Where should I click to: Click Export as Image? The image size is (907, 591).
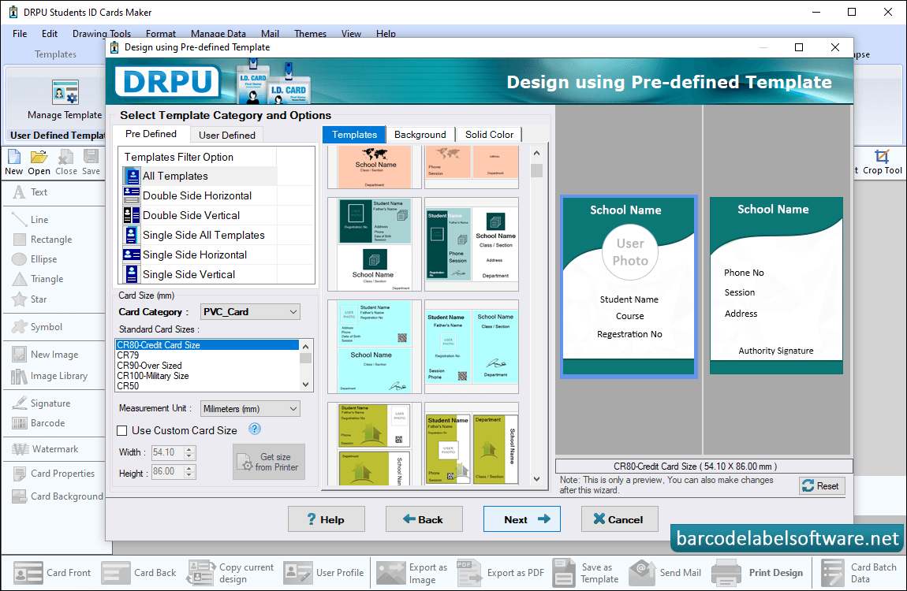coord(412,573)
